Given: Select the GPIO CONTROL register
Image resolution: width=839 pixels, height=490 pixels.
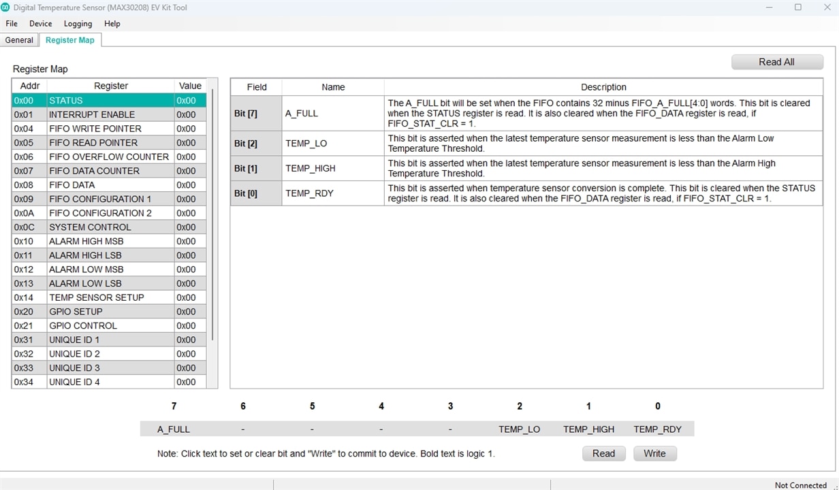Looking at the screenshot, I should (109, 325).
